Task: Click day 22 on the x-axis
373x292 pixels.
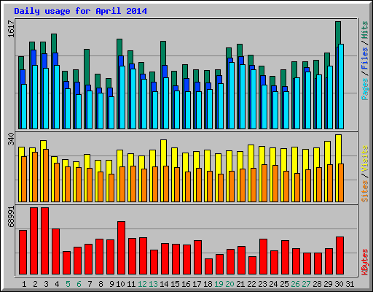Action: point(251,284)
